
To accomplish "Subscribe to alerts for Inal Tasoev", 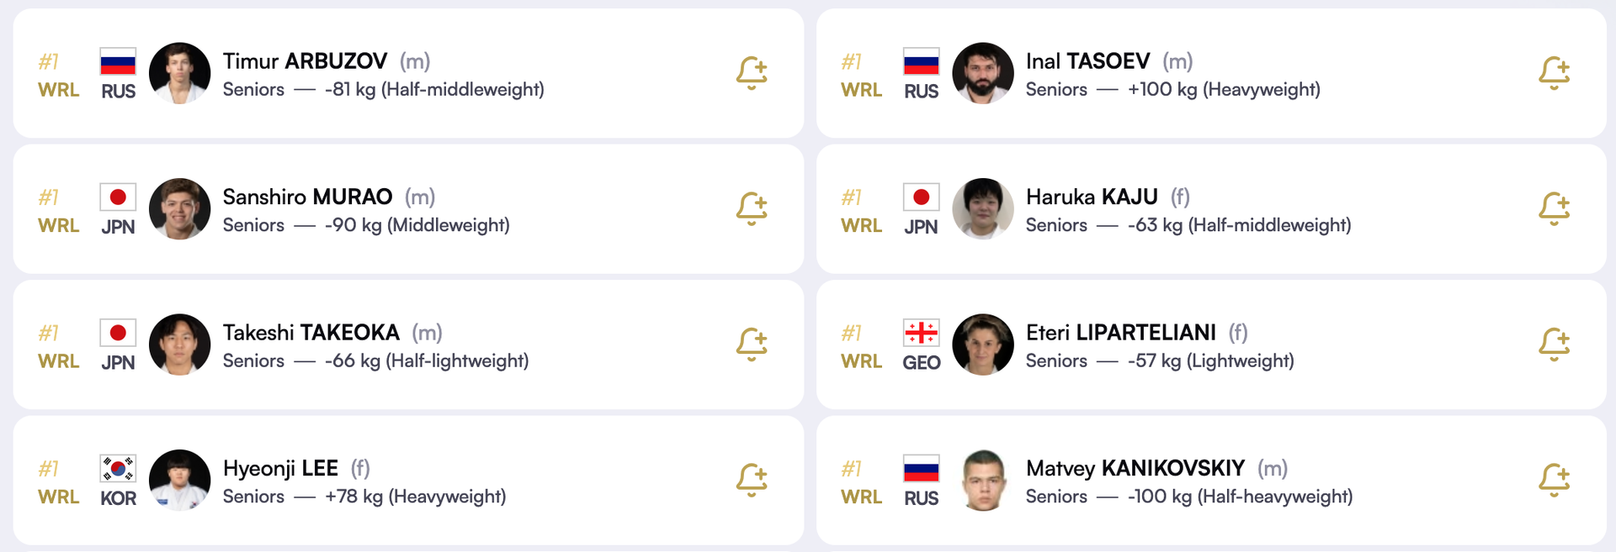I will [x=1554, y=73].
